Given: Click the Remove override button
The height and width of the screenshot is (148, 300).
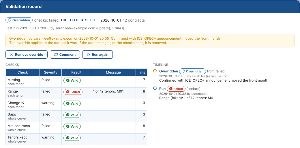Looking at the screenshot, I should coord(27,55).
